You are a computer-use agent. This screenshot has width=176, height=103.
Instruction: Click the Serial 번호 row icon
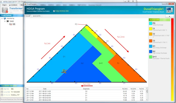(2, 92)
